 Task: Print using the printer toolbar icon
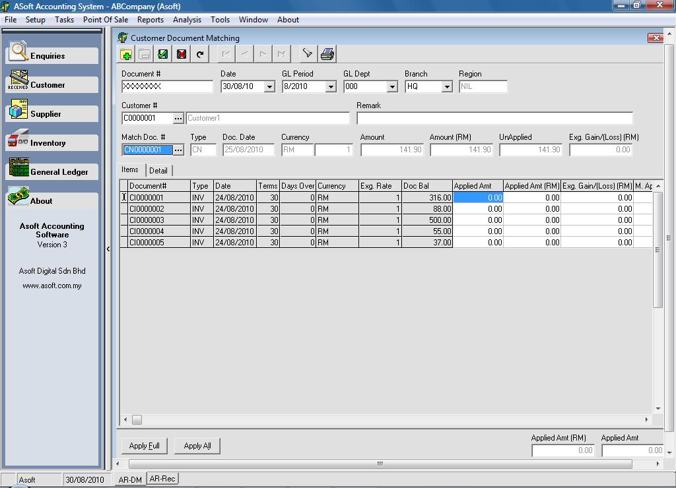[327, 54]
